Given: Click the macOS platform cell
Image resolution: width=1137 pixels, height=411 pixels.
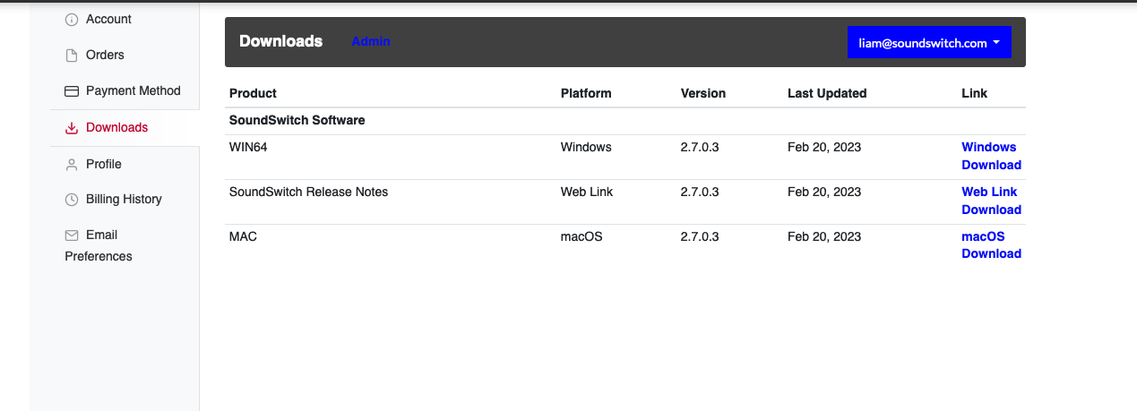Looking at the screenshot, I should coord(581,236).
